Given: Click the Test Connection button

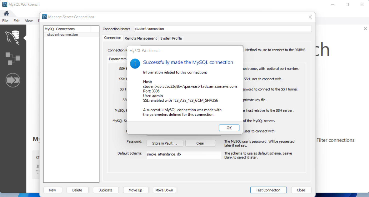Looking at the screenshot, I should coord(268,190).
